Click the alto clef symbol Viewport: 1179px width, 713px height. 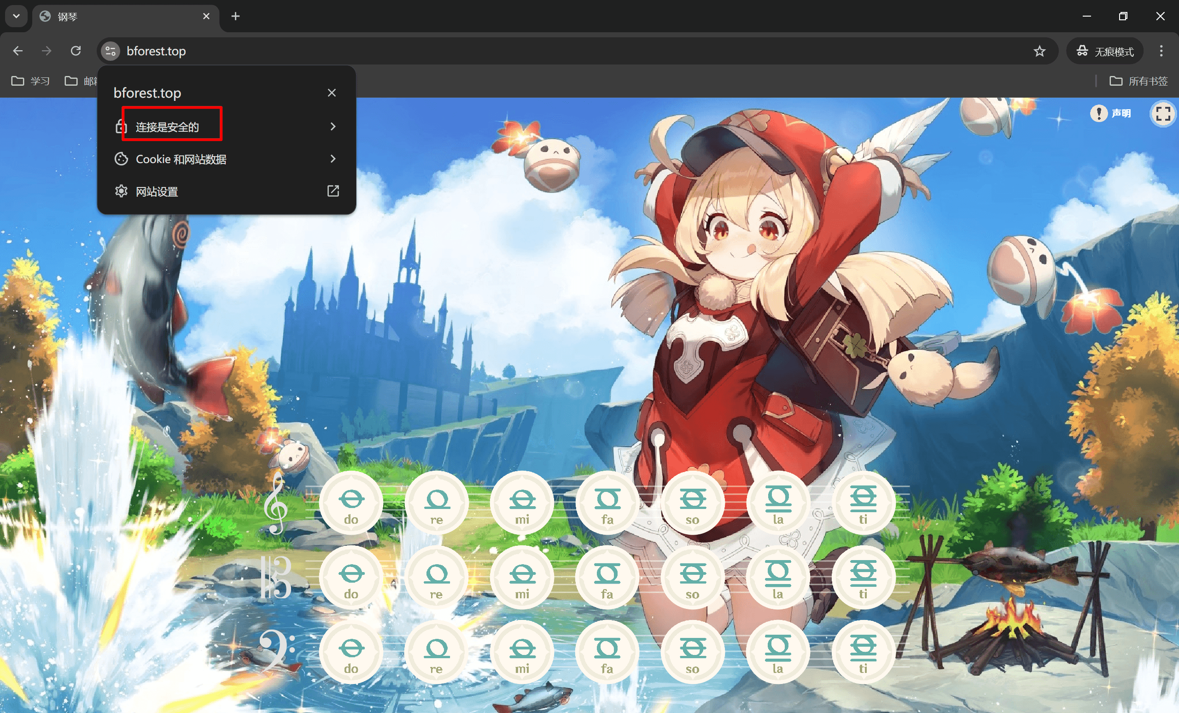coord(275,577)
